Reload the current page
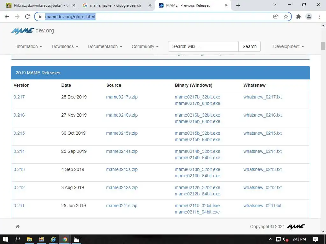 pyautogui.click(x=27, y=17)
